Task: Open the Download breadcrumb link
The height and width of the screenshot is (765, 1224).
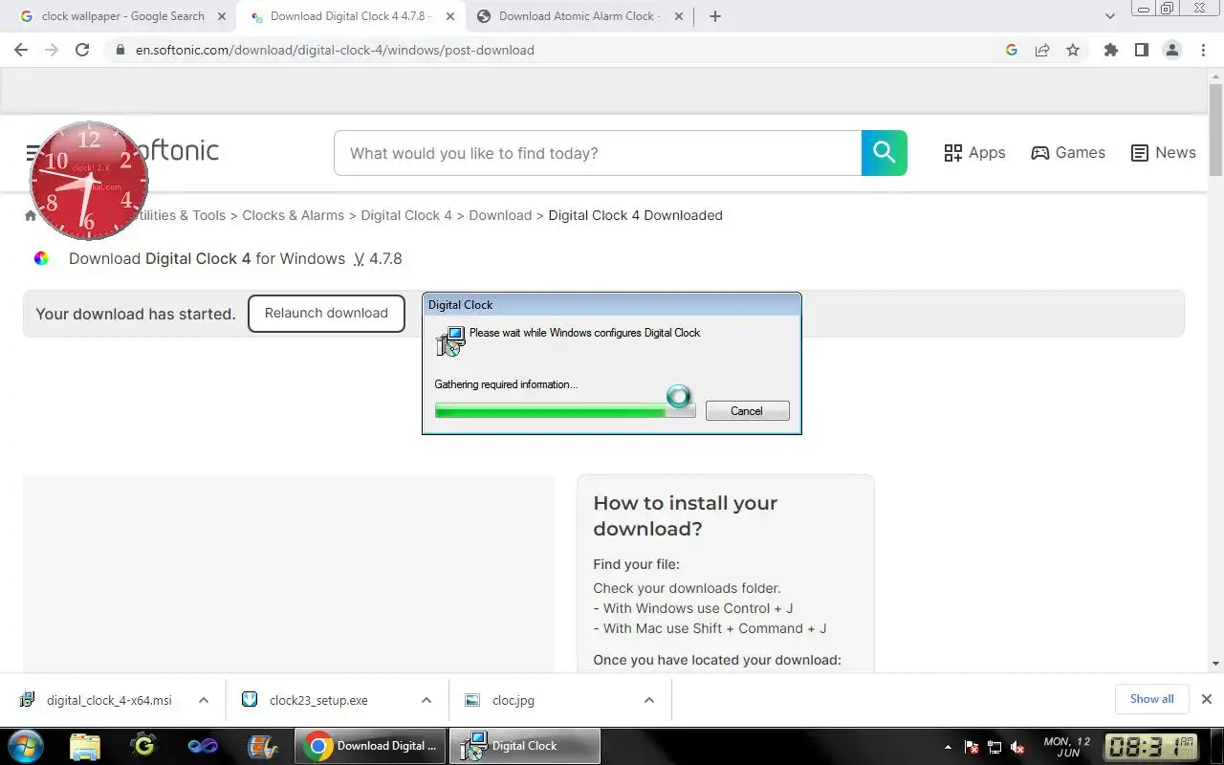Action: click(x=500, y=216)
